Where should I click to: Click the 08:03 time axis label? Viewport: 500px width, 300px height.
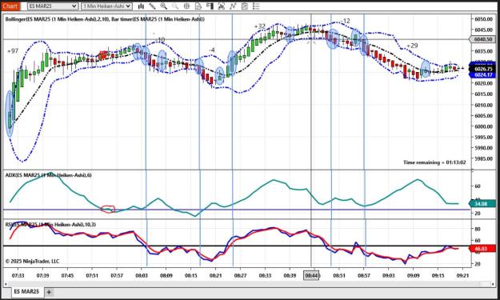click(x=142, y=275)
